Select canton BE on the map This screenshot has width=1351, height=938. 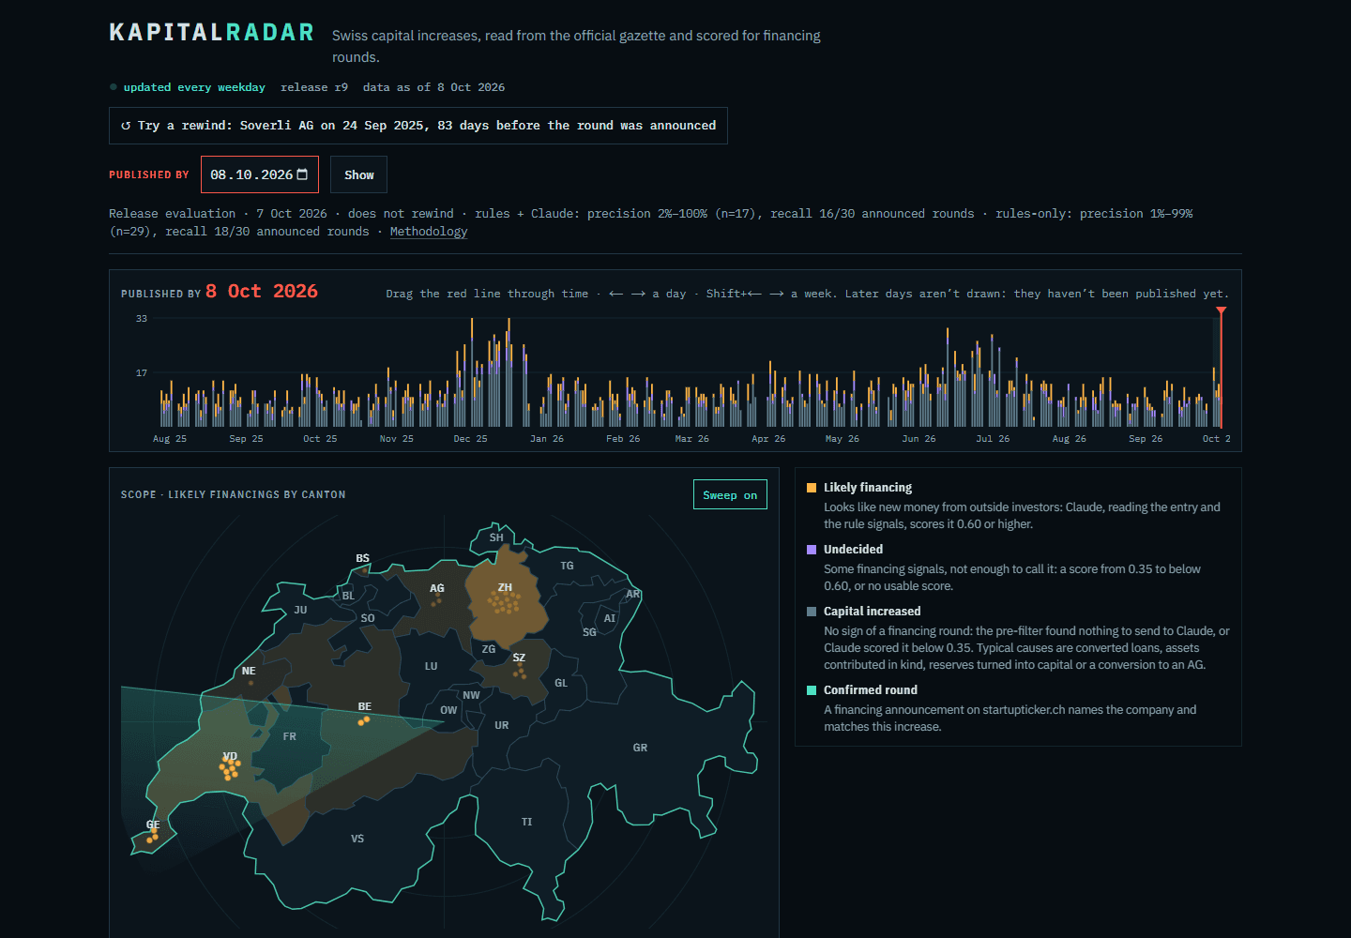coord(365,706)
